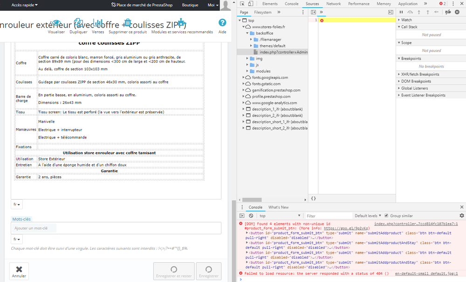Click Enregistrer et rester button
The width and height of the screenshot is (466, 282).
coord(174,271)
